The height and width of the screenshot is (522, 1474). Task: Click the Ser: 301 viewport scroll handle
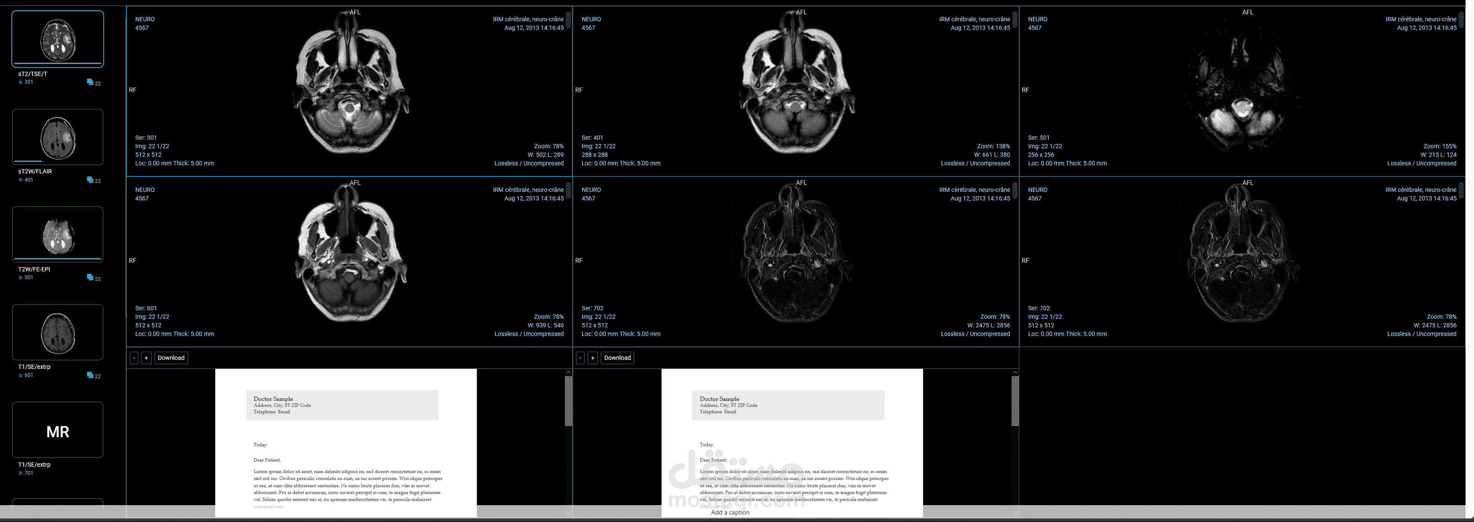click(568, 20)
